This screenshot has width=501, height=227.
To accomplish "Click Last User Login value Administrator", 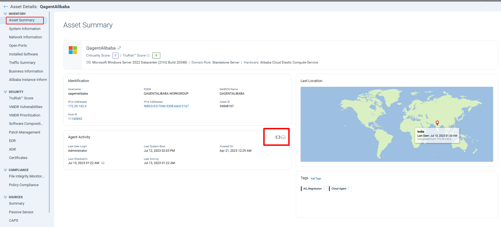I will (x=77, y=151).
